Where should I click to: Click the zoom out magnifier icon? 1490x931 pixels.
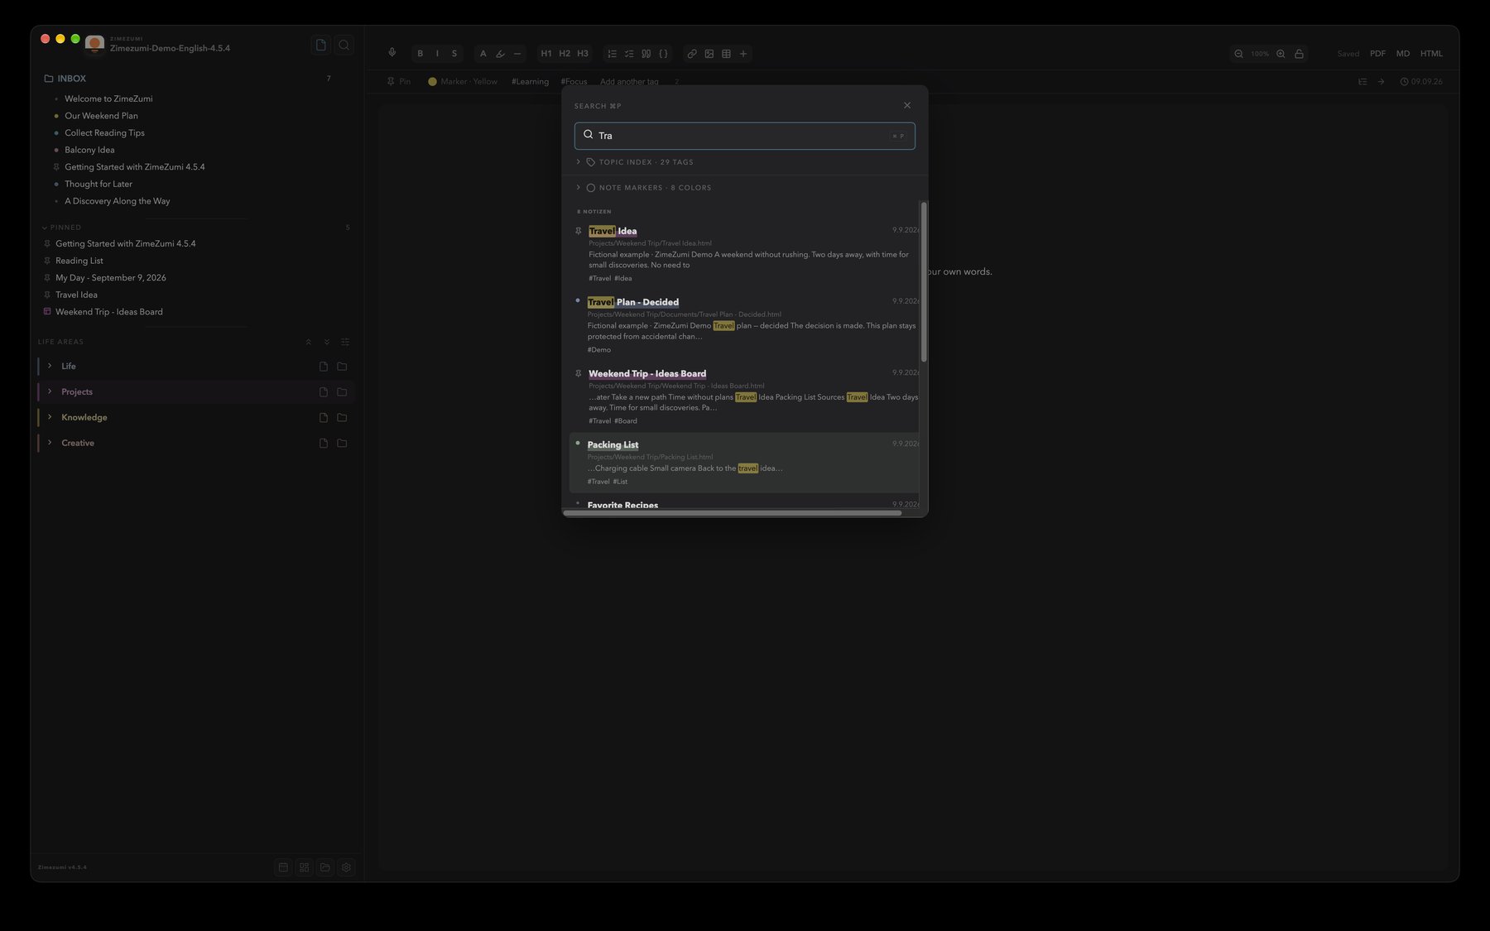pos(1238,53)
